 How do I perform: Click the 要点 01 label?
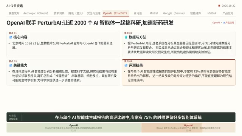click(x=13, y=33)
